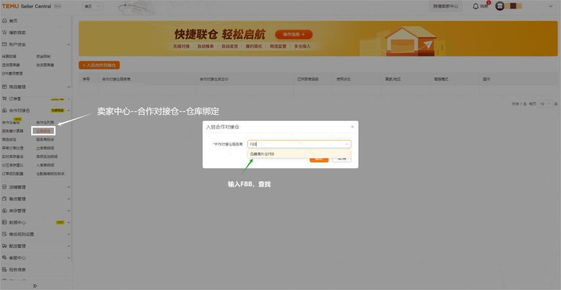Open the page size dropdown showing 10
Viewport: 561px width, 290px height.
pyautogui.click(x=545, y=104)
